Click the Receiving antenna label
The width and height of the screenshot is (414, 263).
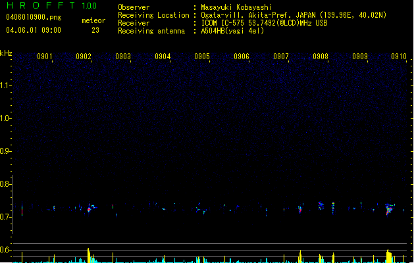(151, 31)
